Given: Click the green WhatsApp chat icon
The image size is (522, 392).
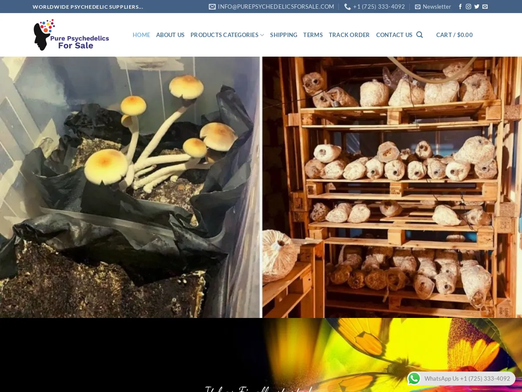Looking at the screenshot, I should (x=414, y=378).
